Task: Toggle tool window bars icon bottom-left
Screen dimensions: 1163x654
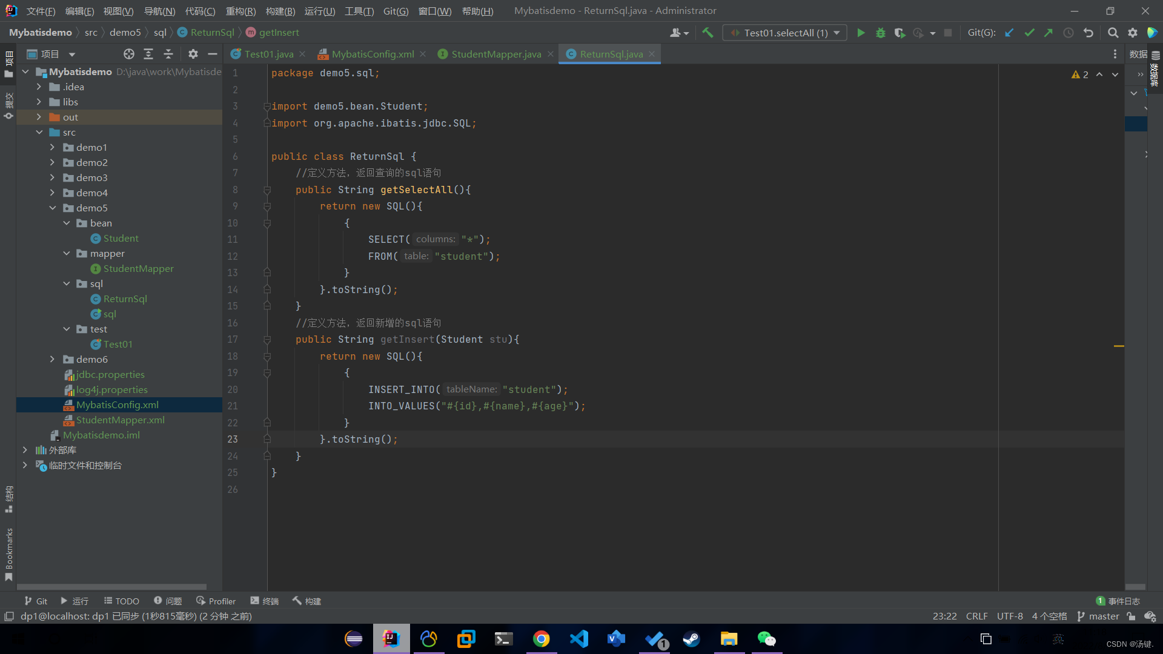Action: click(x=9, y=616)
